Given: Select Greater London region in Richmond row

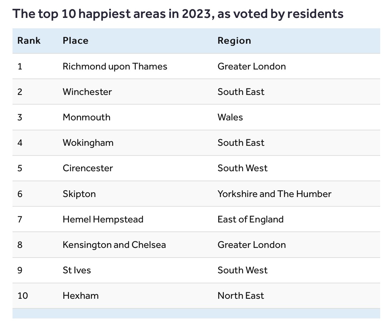Looking at the screenshot, I should [x=251, y=66].
